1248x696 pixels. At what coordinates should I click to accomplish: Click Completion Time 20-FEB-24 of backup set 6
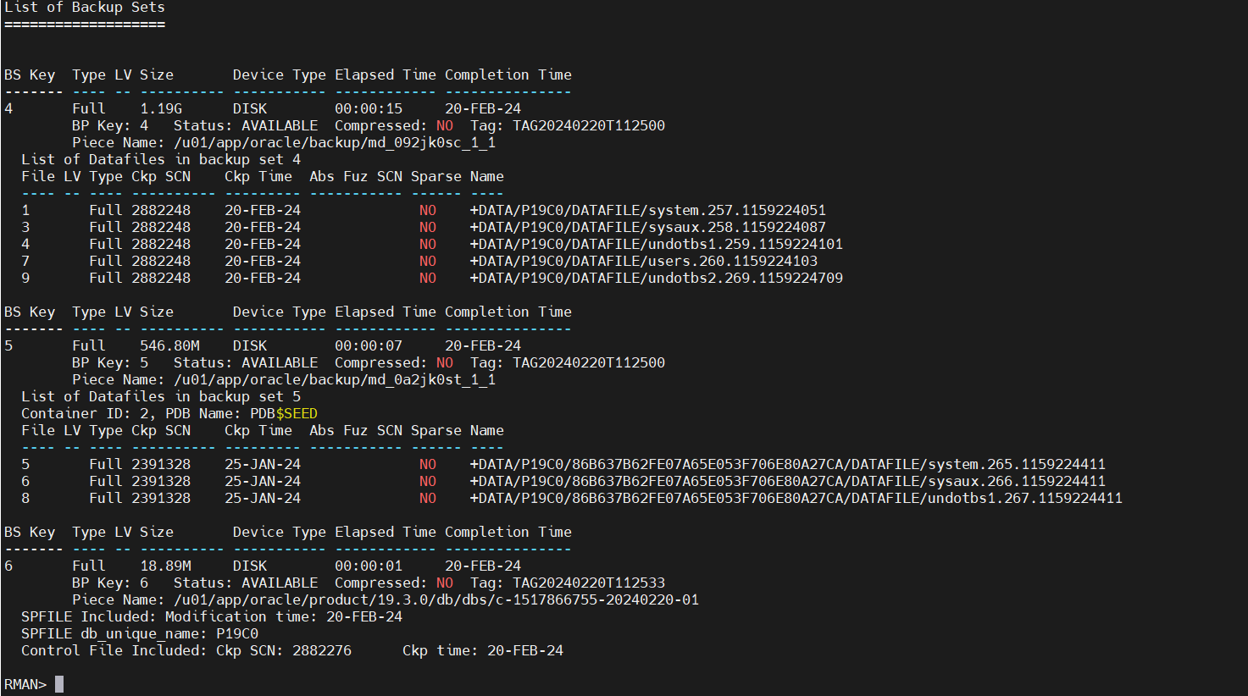(483, 566)
